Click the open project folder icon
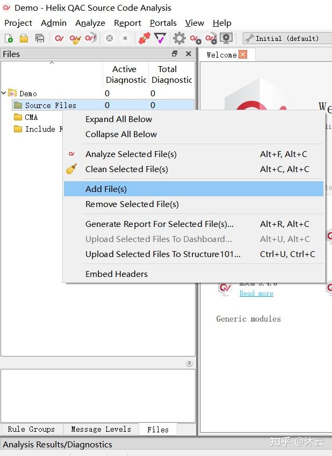 (x=24, y=38)
